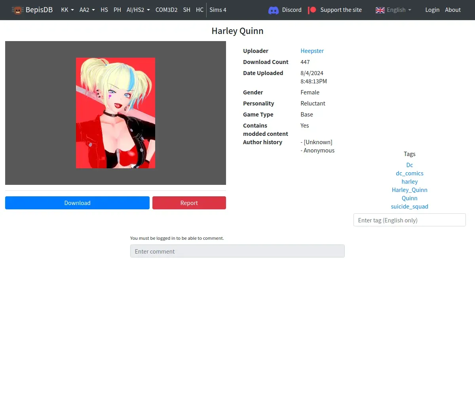
Task: Click the must be logged in notice
Action: tap(177, 238)
